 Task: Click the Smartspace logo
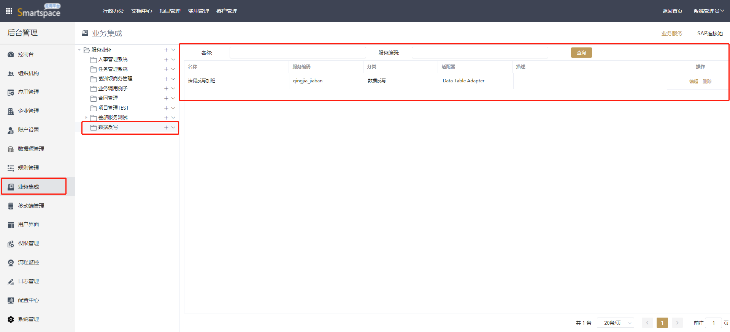click(39, 11)
